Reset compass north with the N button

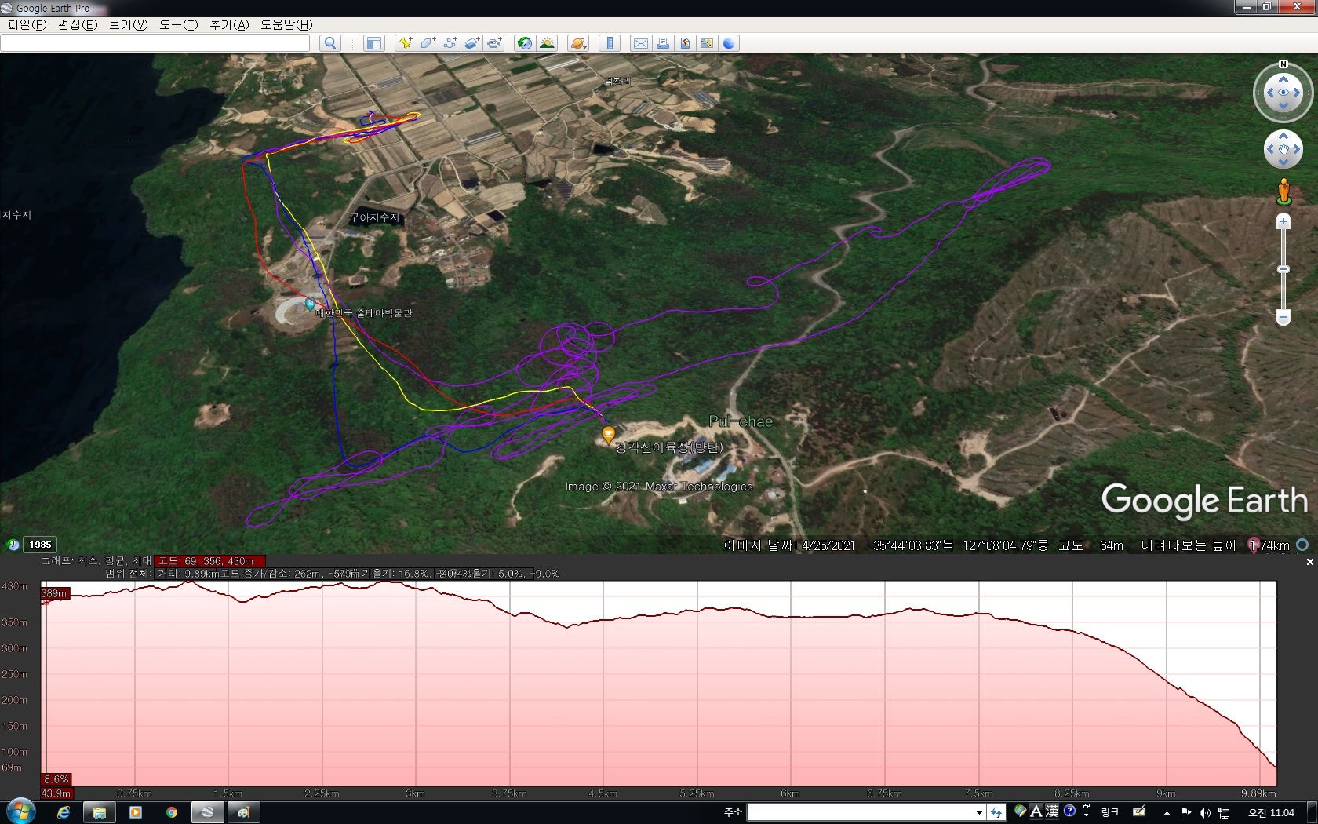click(1283, 64)
